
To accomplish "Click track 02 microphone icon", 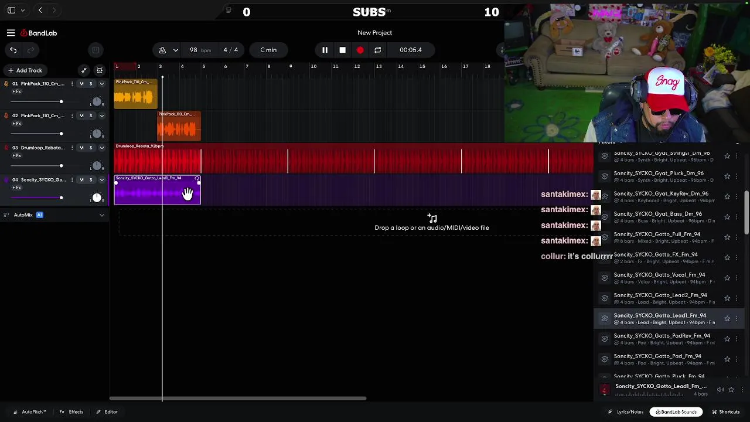I will tap(6, 115).
